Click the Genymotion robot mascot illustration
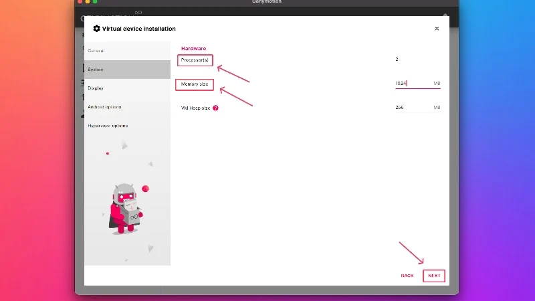Viewport: 535px width, 301px height. (126, 209)
